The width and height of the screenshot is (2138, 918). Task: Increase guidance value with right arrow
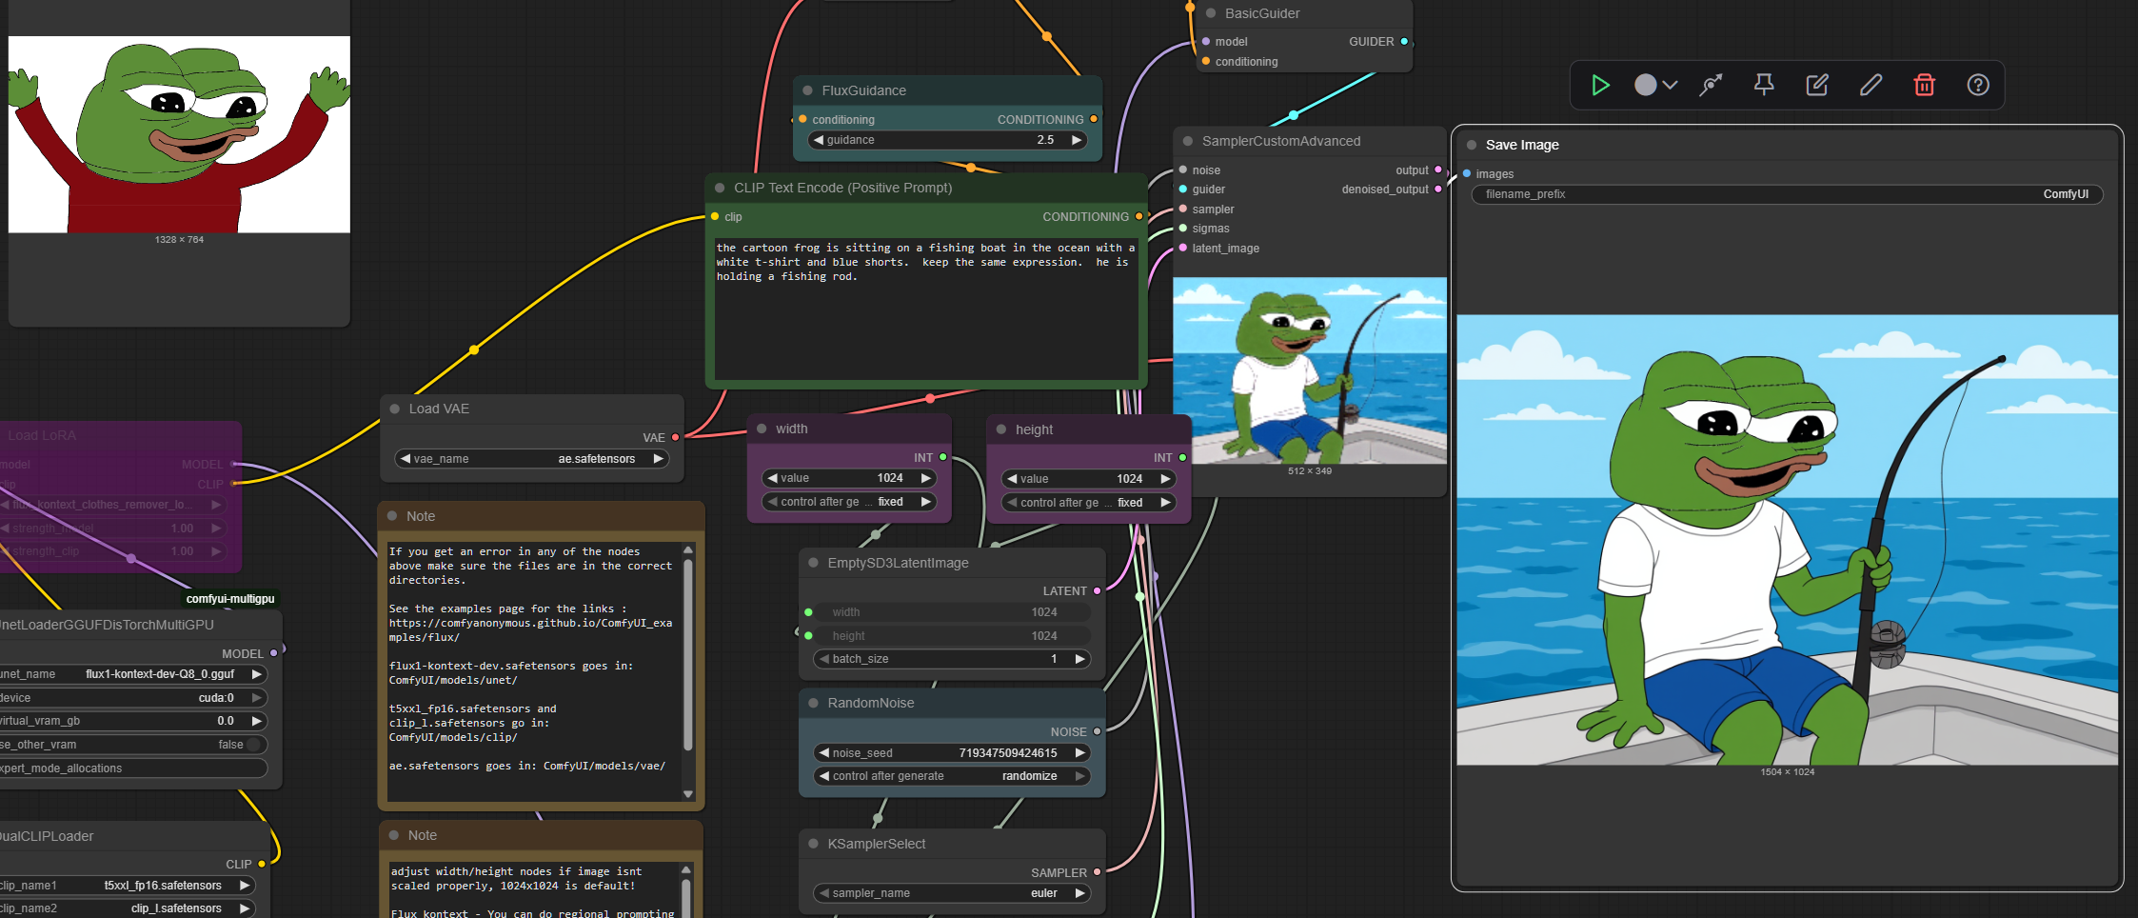(x=1077, y=140)
